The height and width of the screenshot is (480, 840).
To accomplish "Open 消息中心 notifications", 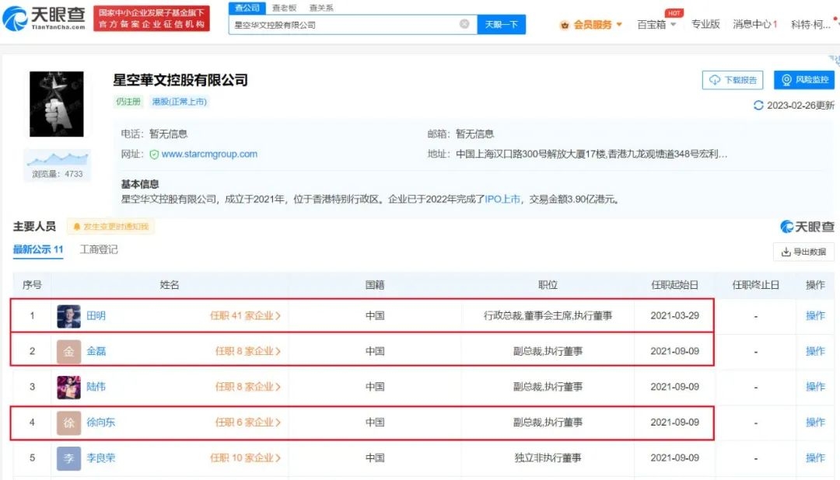I will pyautogui.click(x=754, y=24).
